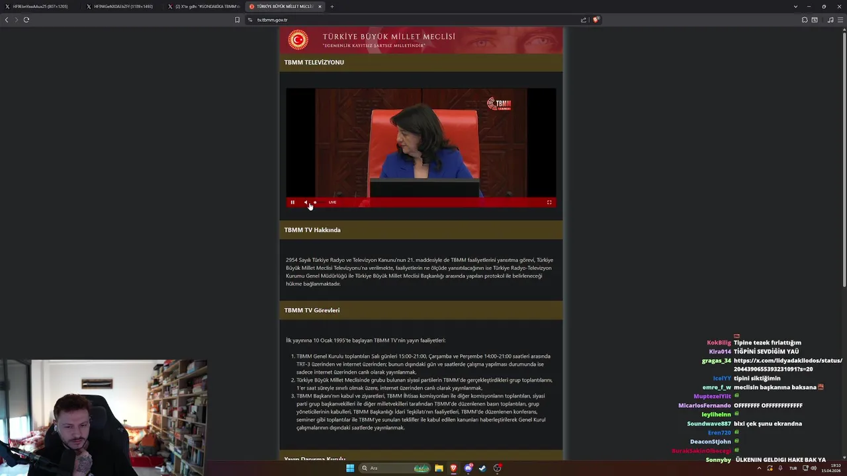
Task: Close the TÜRKİYE BÜYÜK MİLLET MECLİSİ tab
Action: point(320,7)
